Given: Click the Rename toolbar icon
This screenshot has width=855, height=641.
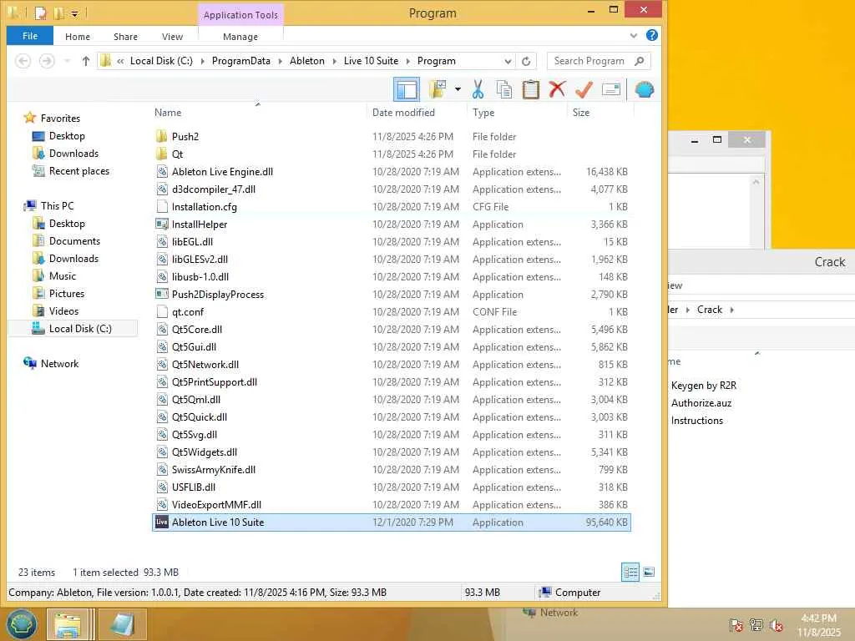Looking at the screenshot, I should click(x=611, y=89).
